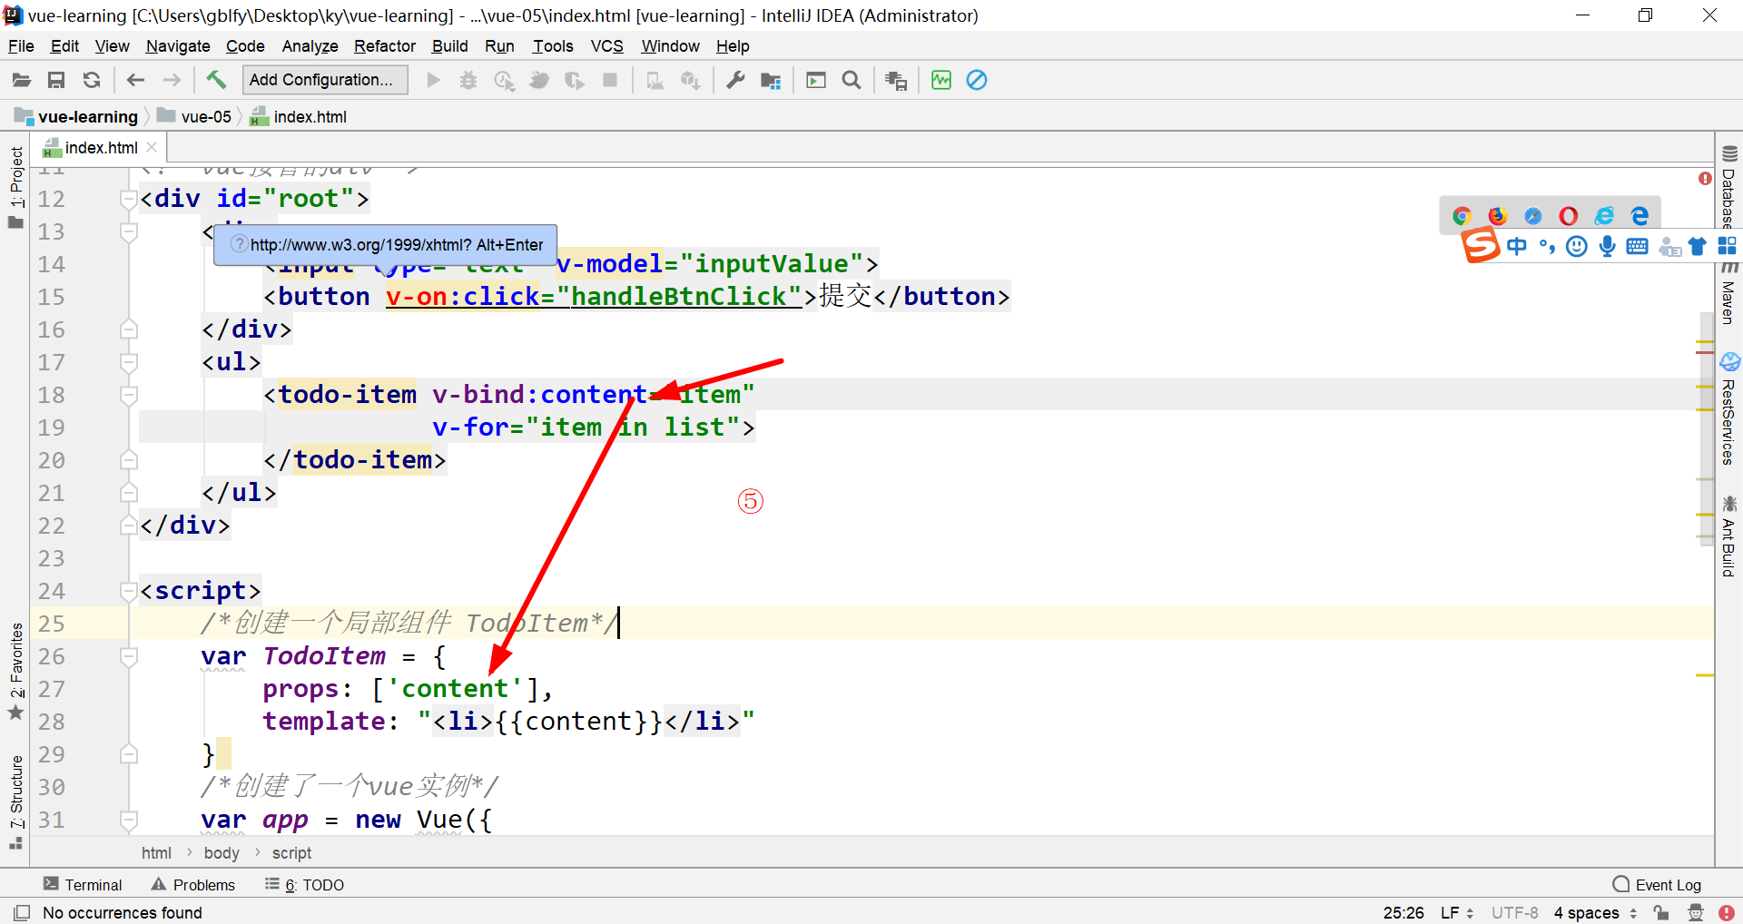Click body in the editor breadcrumb

tap(222, 853)
